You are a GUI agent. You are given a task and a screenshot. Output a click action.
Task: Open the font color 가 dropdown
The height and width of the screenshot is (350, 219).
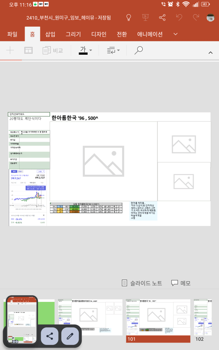point(85,50)
